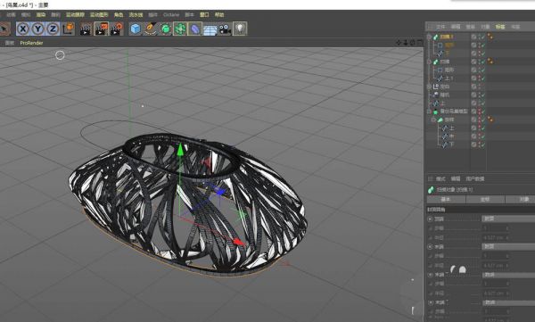Viewport: 535px width, 322px height.
Task: Toggle the Z axis lock icon
Action: click(x=53, y=29)
